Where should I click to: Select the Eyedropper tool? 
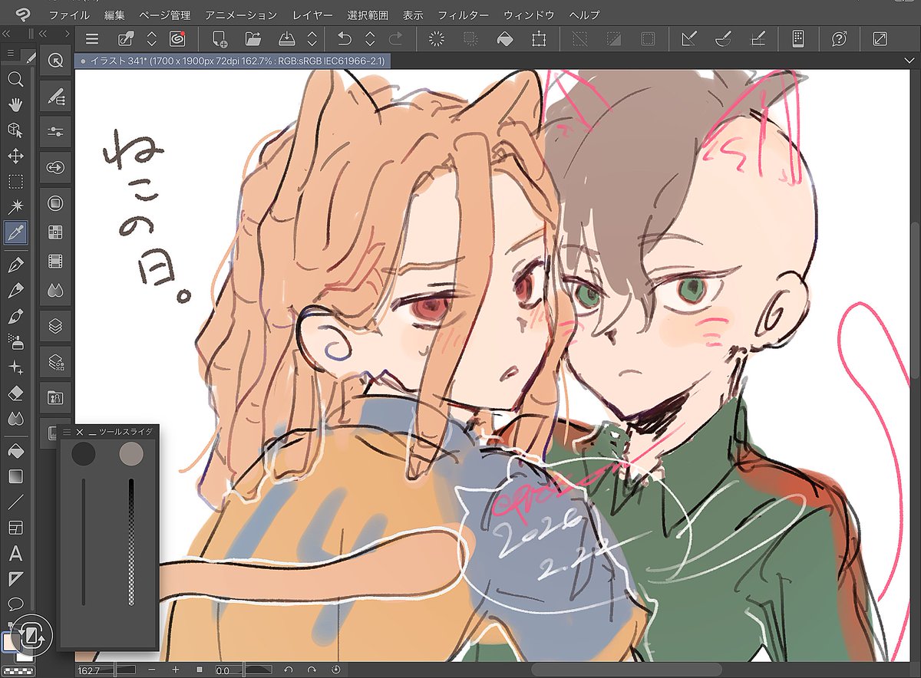click(x=15, y=232)
